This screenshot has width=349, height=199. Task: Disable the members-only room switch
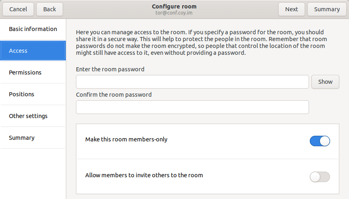[320, 141]
